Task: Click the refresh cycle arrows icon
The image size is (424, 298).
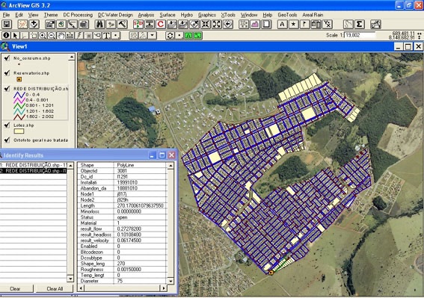Action: (x=170, y=35)
